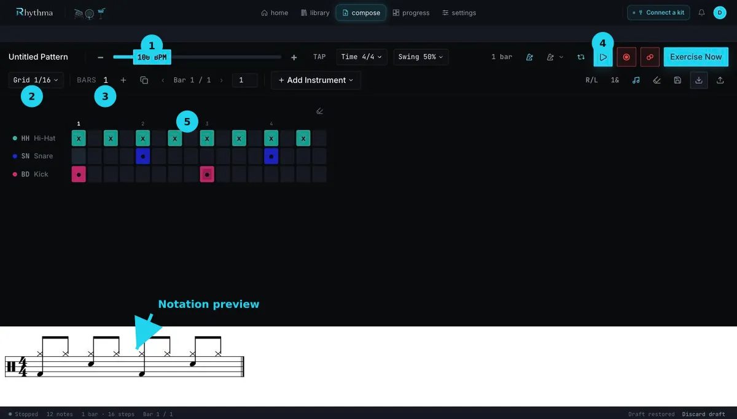737x419 pixels.
Task: Toggle the Snare note under beat 4
Action: pyautogui.click(x=271, y=156)
